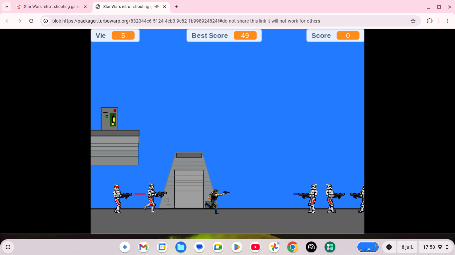View site information icon in address bar
This screenshot has width=455, height=255.
(x=46, y=21)
